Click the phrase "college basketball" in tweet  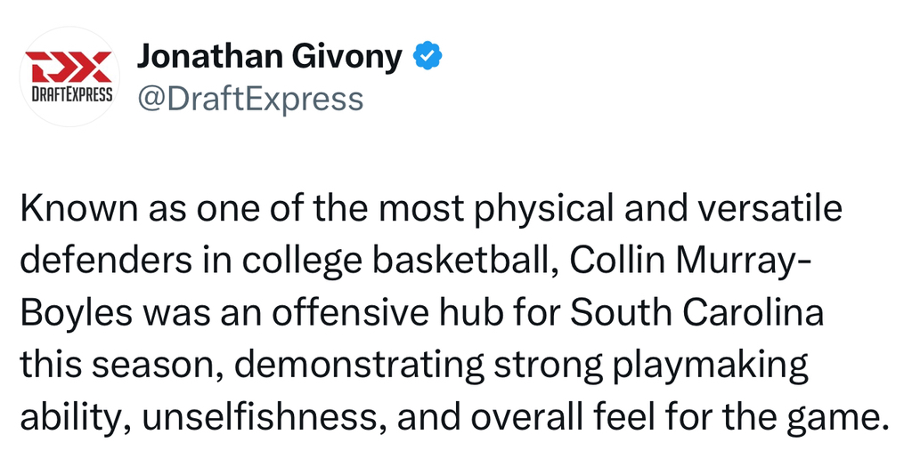[x=399, y=260]
